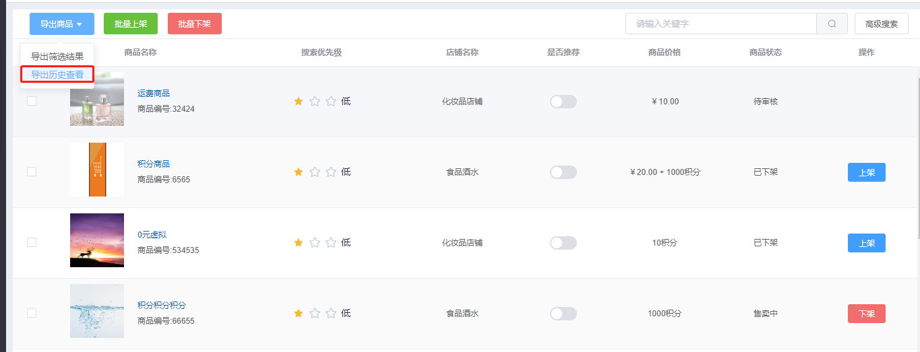Click the search magnifier icon button
Screen dimensions: 920x352
tap(832, 24)
